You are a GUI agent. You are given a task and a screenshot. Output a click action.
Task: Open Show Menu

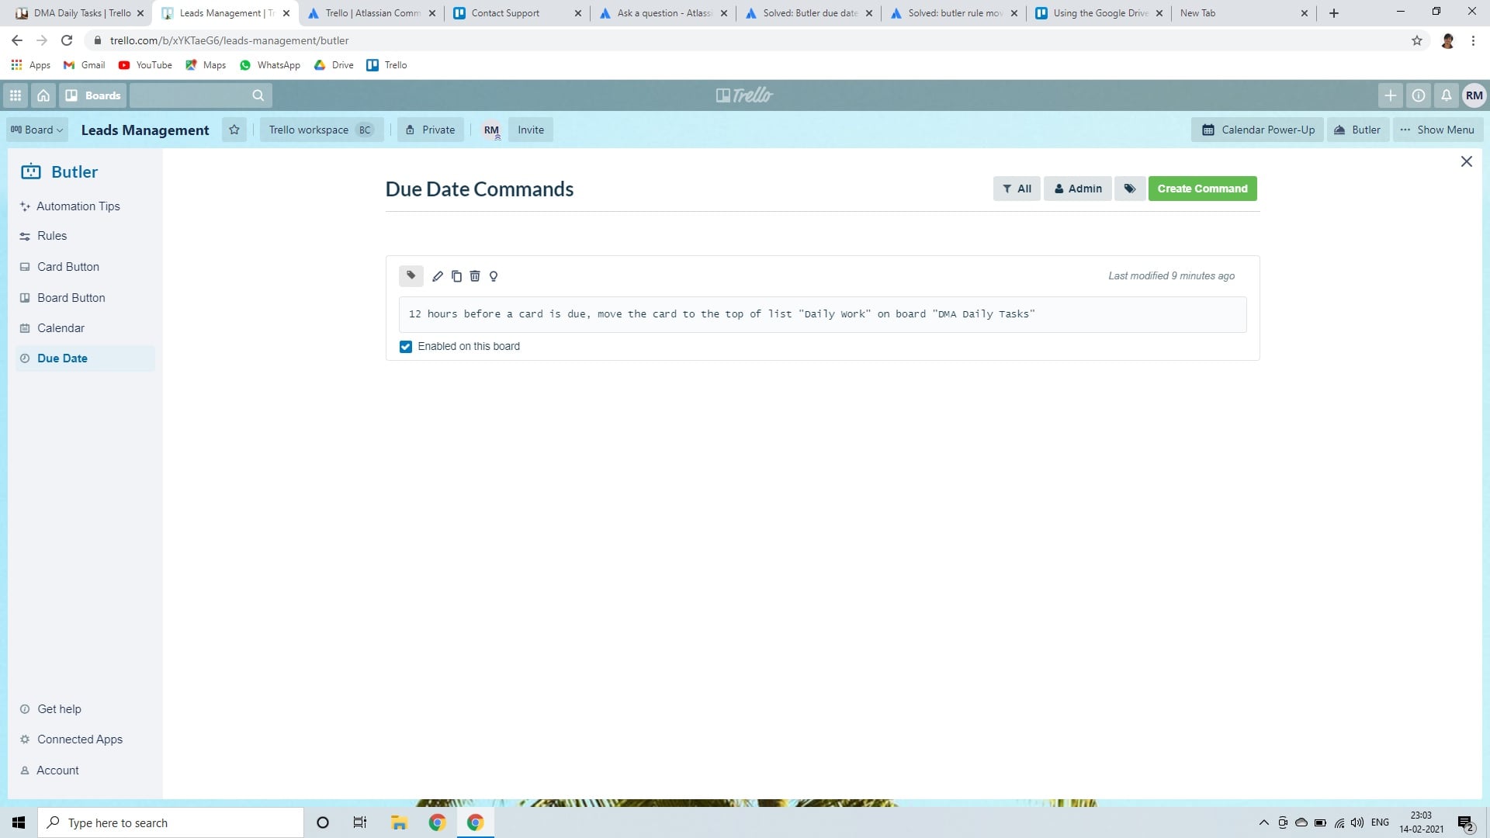(1438, 130)
